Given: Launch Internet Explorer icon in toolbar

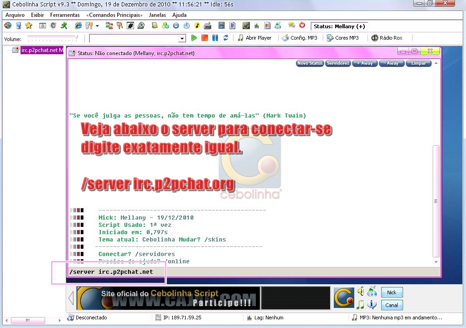Looking at the screenshot, I should coord(78,26).
